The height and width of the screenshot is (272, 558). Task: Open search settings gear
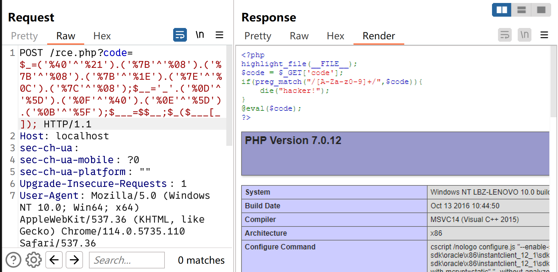(33, 260)
